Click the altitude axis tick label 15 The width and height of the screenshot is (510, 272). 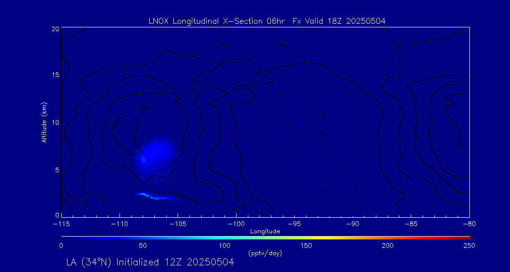55,75
